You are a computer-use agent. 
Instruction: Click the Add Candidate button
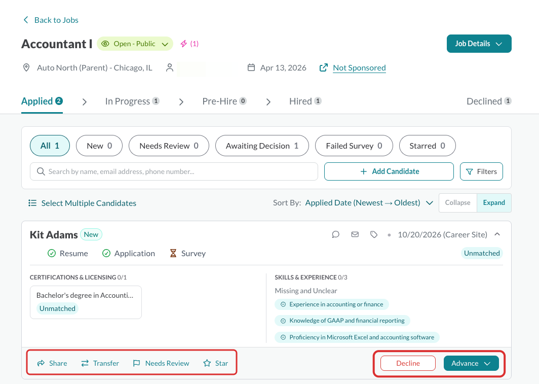(389, 171)
